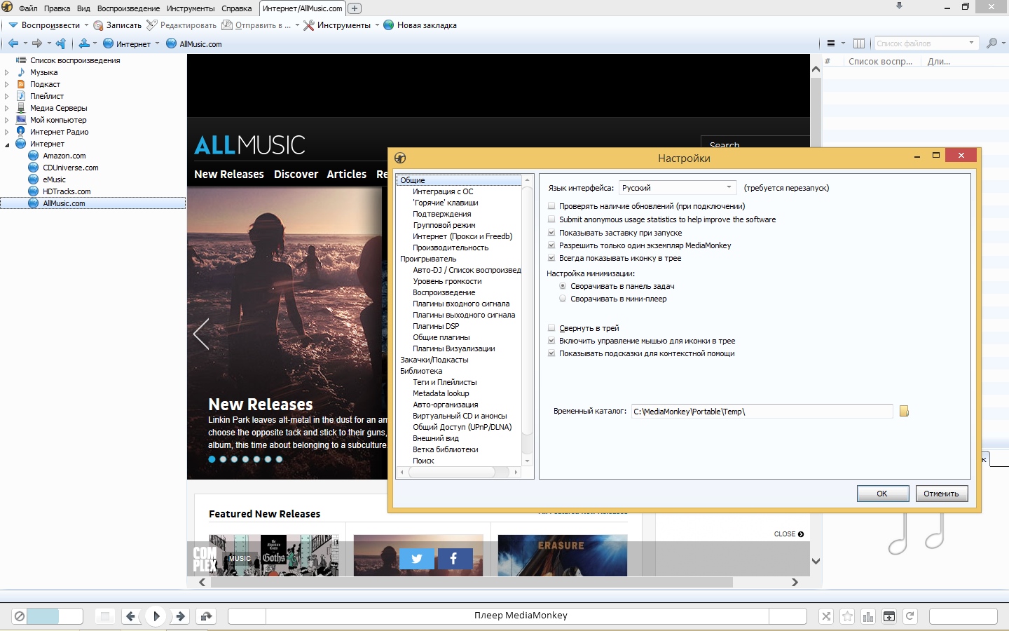
Task: Open the Правка menu
Action: click(x=57, y=8)
